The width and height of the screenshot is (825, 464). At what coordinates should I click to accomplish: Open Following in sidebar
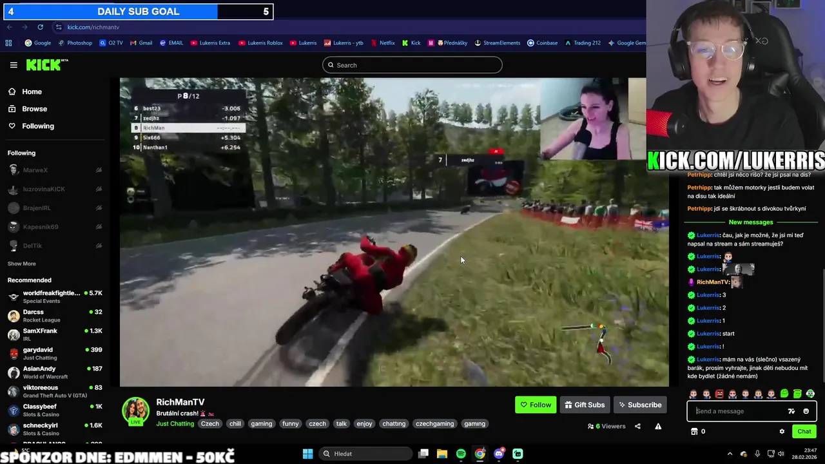[38, 126]
